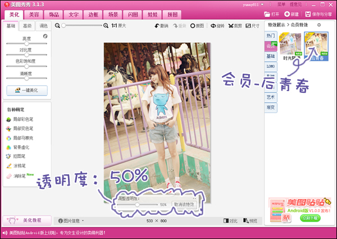Image resolution: width=337 pixels, height=239 pixels.
Task: Click the 533 × 800 image size text
Action: point(157,220)
